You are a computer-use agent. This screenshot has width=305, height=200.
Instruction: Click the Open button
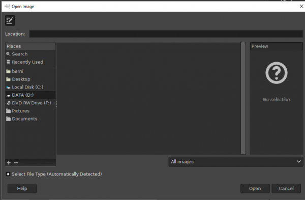pyautogui.click(x=255, y=188)
